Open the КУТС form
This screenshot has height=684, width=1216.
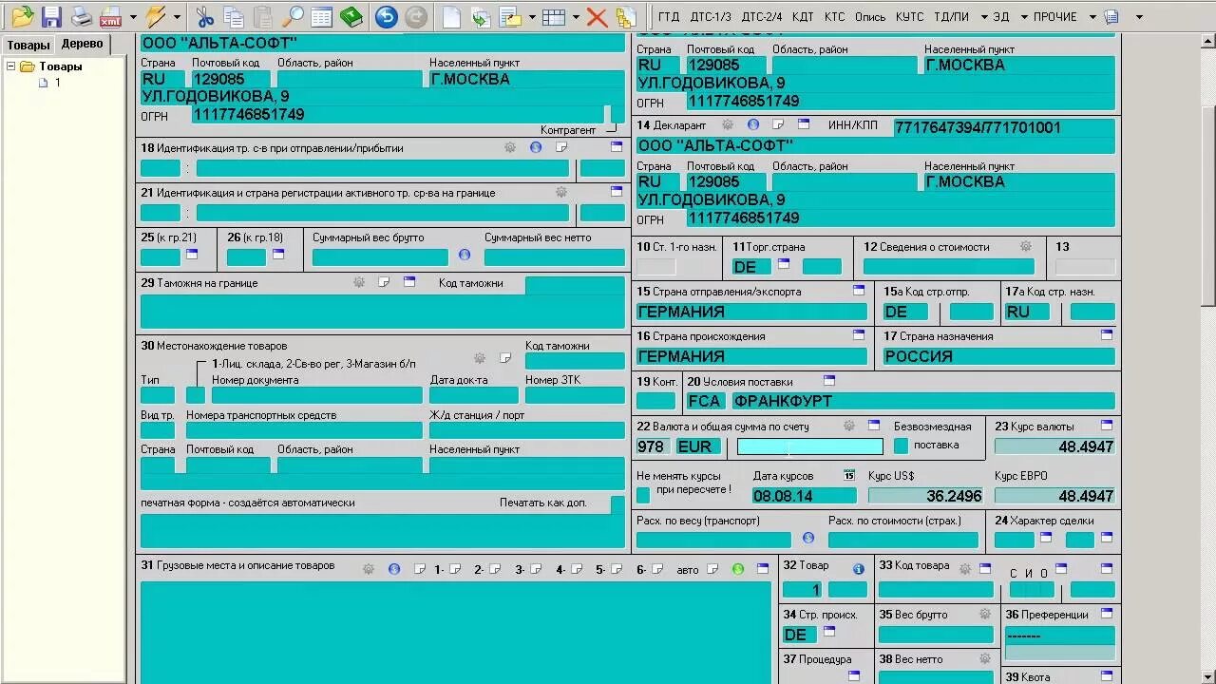pyautogui.click(x=909, y=17)
